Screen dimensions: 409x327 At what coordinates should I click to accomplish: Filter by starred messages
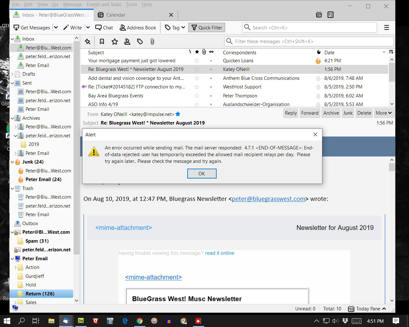point(115,42)
